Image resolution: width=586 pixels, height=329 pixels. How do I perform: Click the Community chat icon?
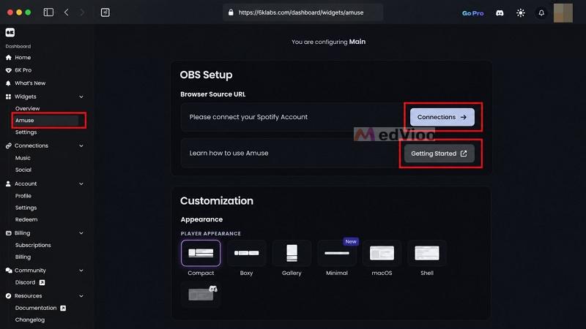coord(9,271)
